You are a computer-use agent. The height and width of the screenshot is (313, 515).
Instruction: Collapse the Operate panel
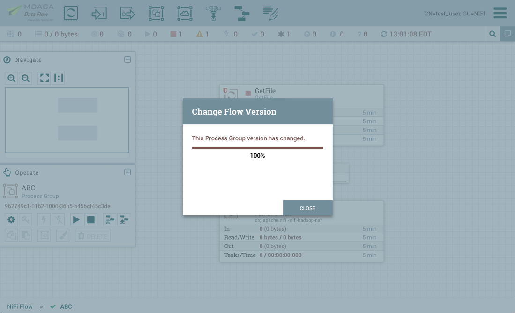coord(127,172)
